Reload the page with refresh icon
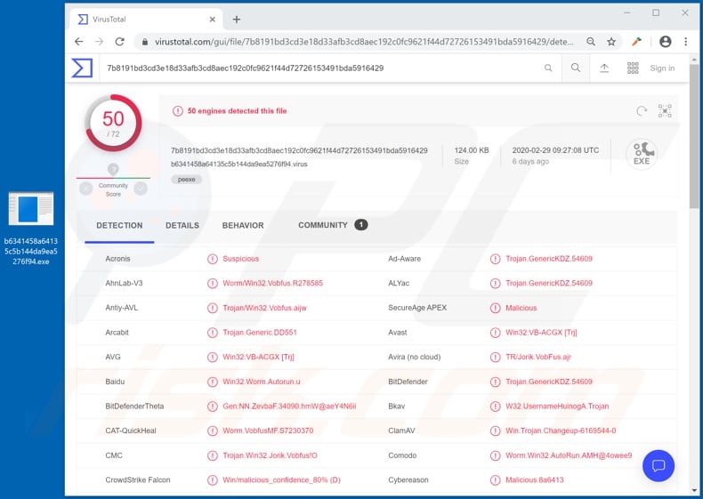Screen dimensions: 703x499 pyautogui.click(x=120, y=42)
